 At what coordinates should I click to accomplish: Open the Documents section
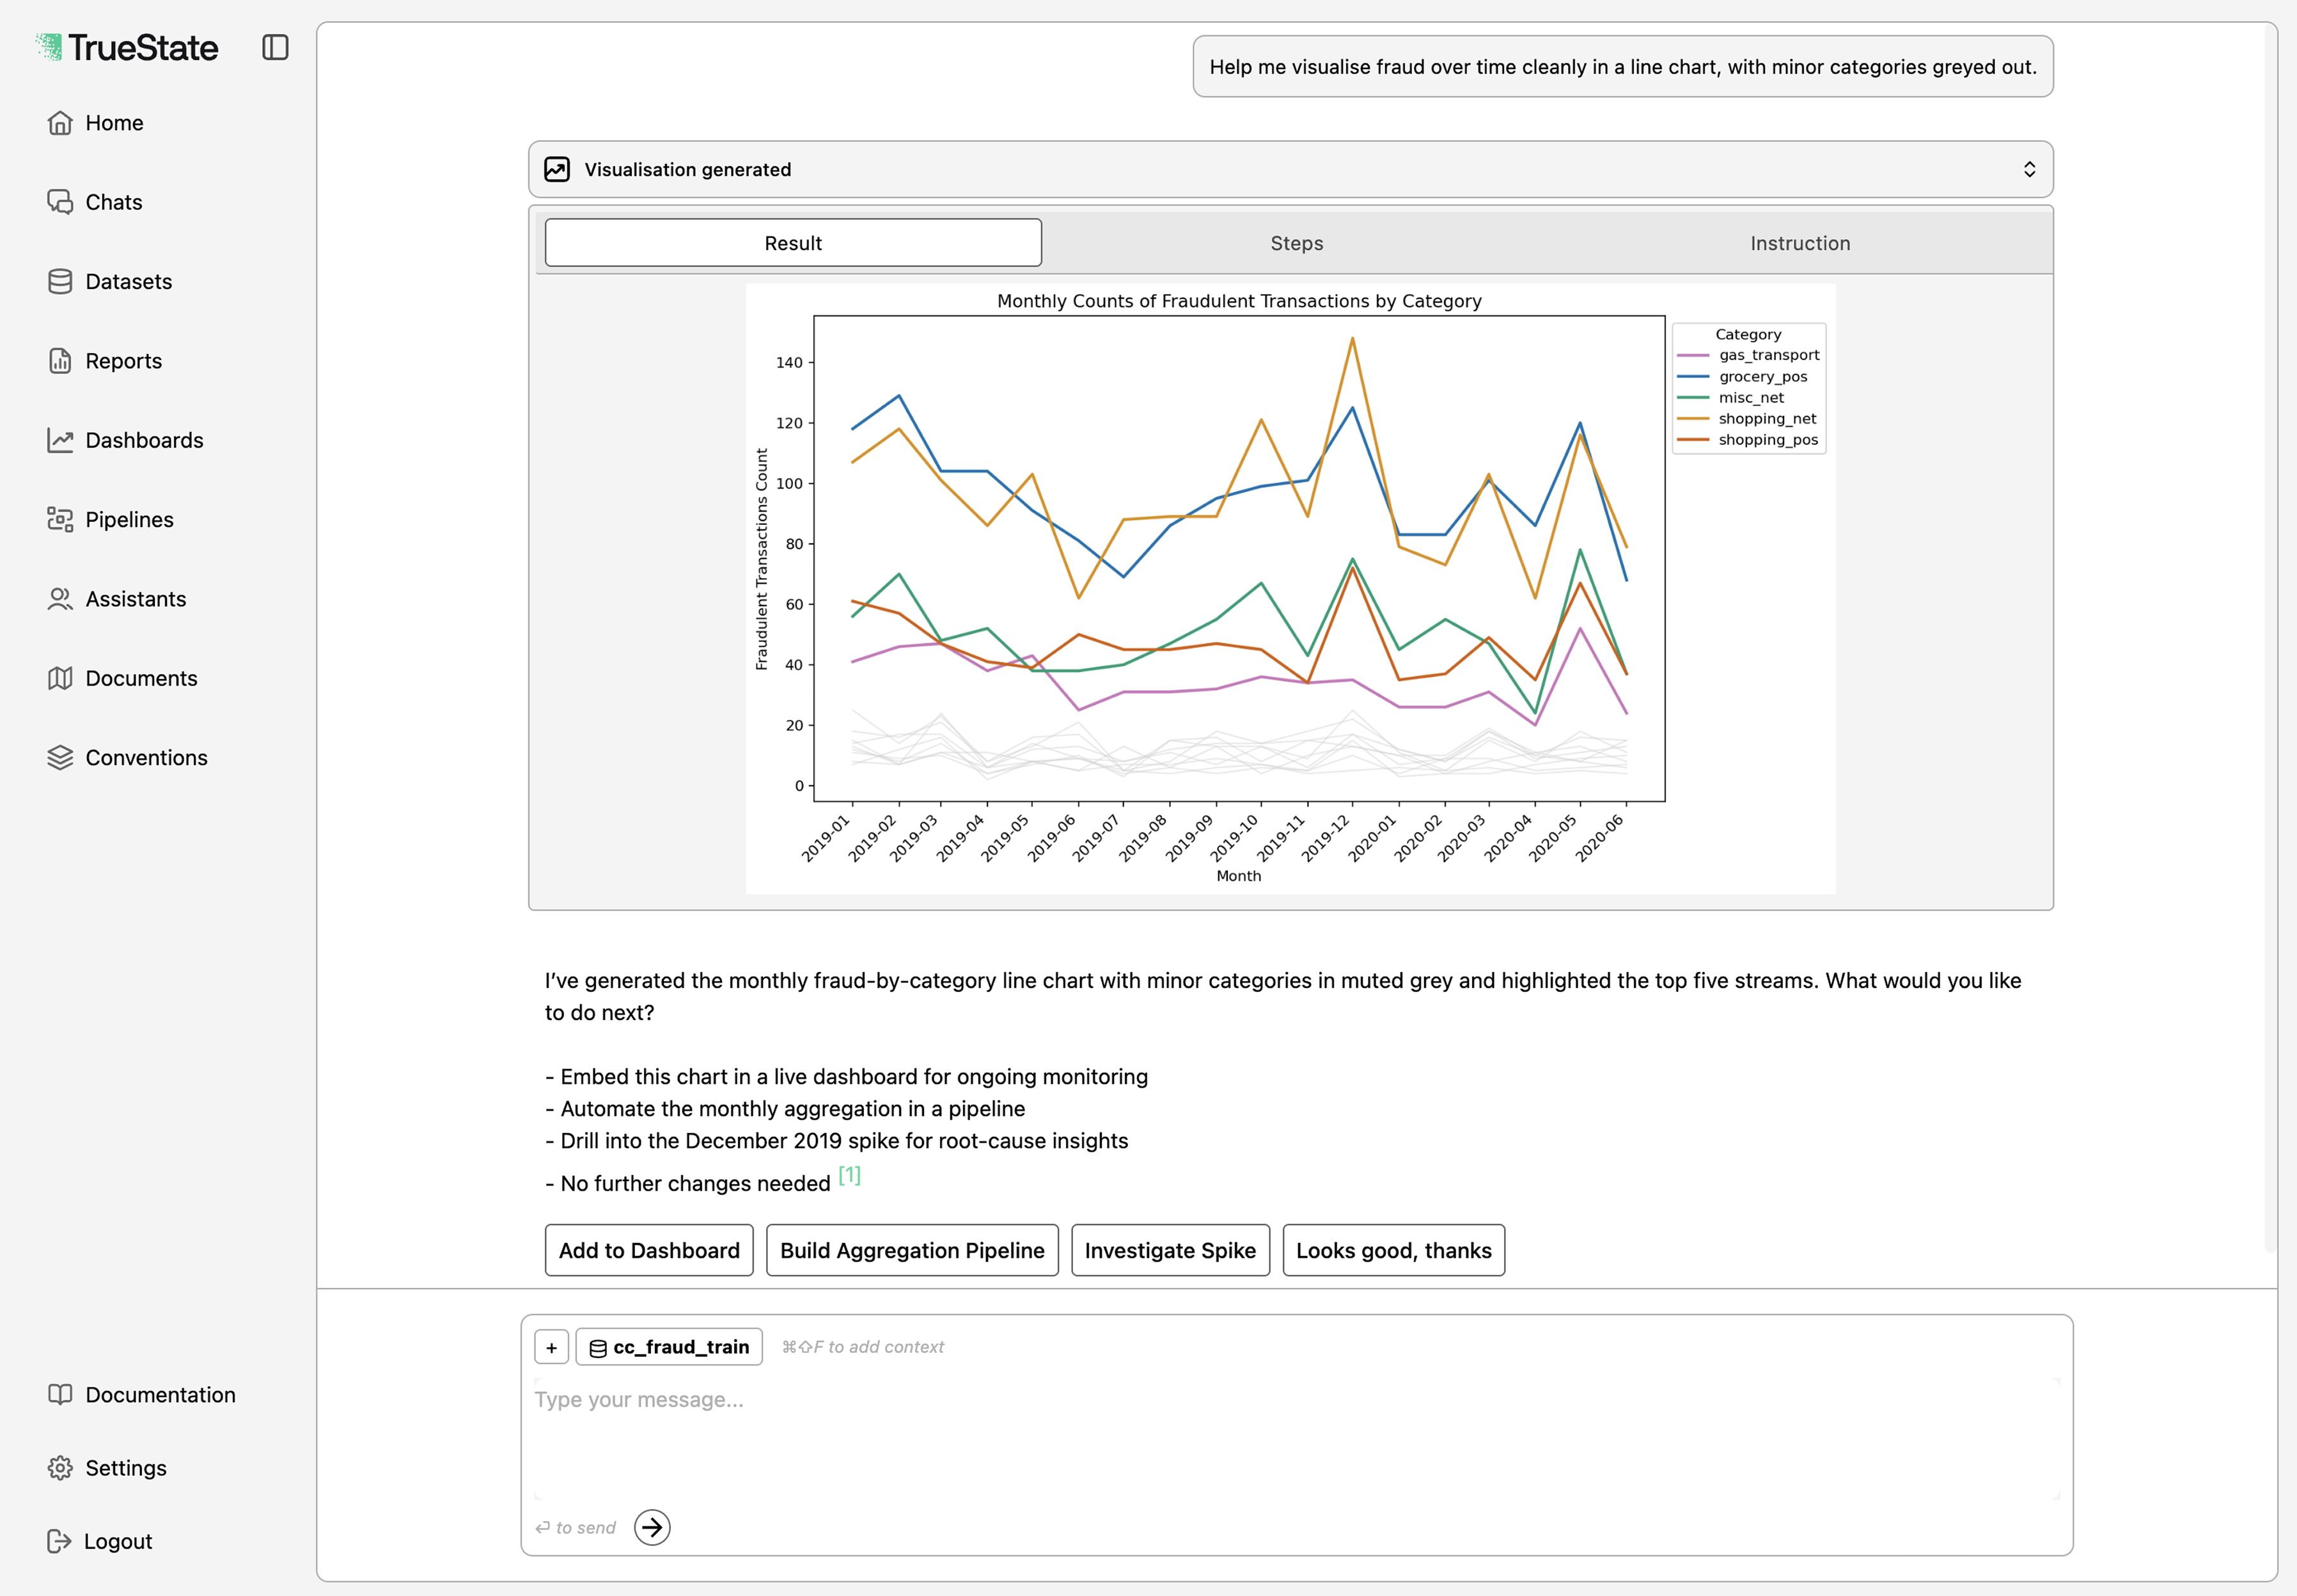[141, 678]
